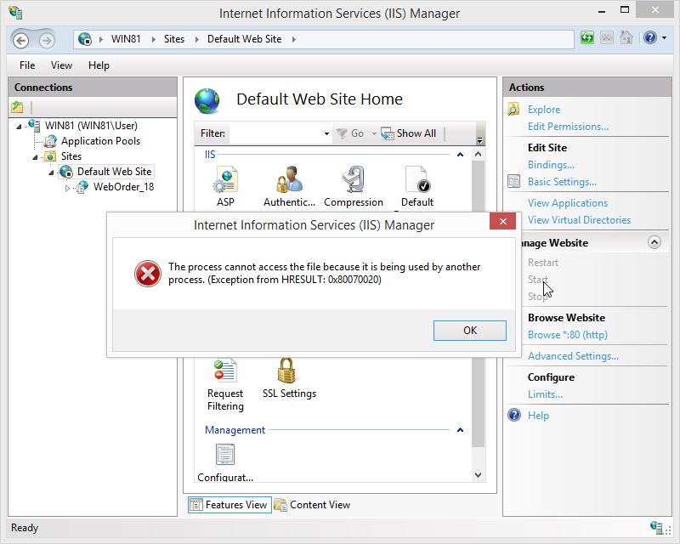Click the Limits link under Configure
This screenshot has height=544, width=680.
545,394
